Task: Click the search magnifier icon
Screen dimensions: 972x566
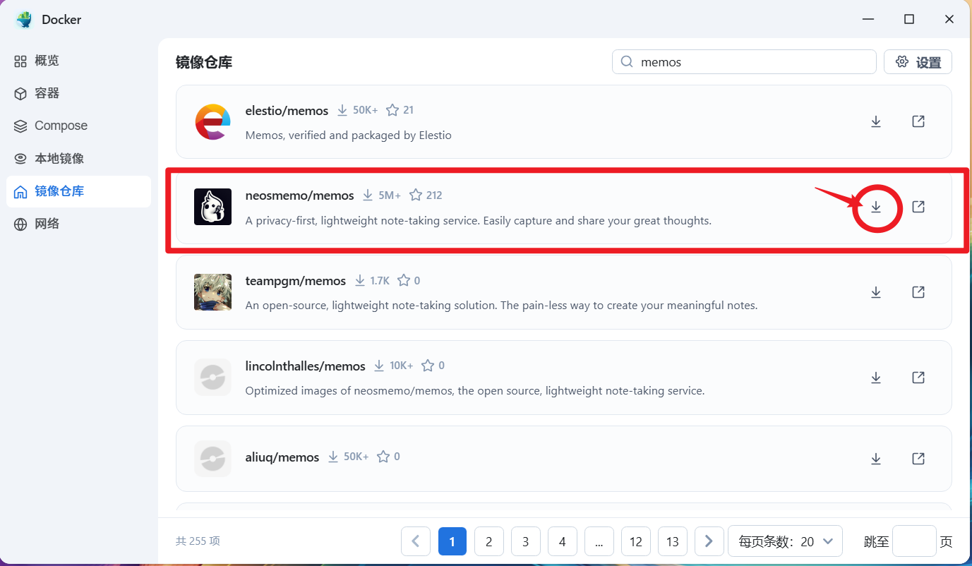Action: [x=627, y=62]
